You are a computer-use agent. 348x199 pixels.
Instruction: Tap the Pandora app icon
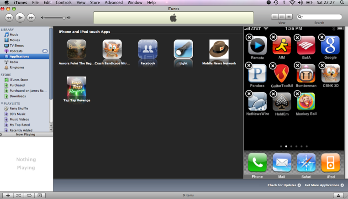point(258,73)
